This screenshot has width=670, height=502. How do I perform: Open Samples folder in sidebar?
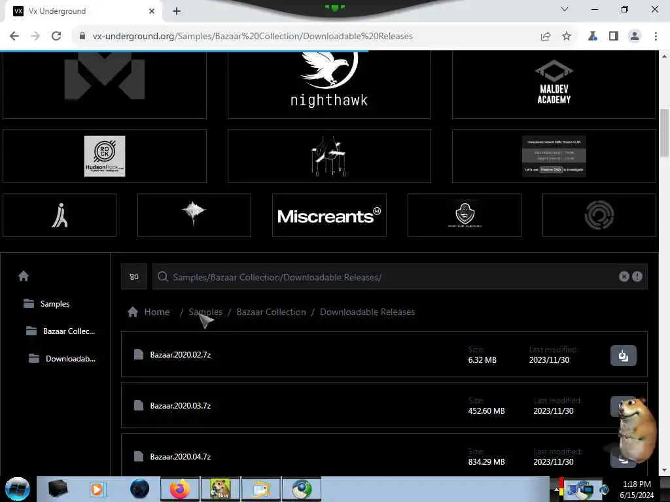[x=46, y=304]
